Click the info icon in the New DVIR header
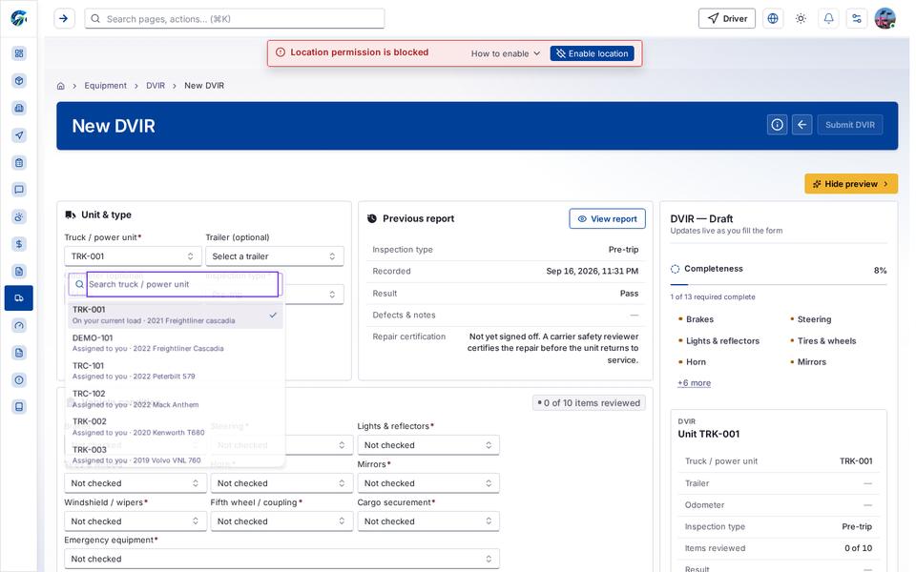The height and width of the screenshot is (572, 916). click(x=777, y=125)
